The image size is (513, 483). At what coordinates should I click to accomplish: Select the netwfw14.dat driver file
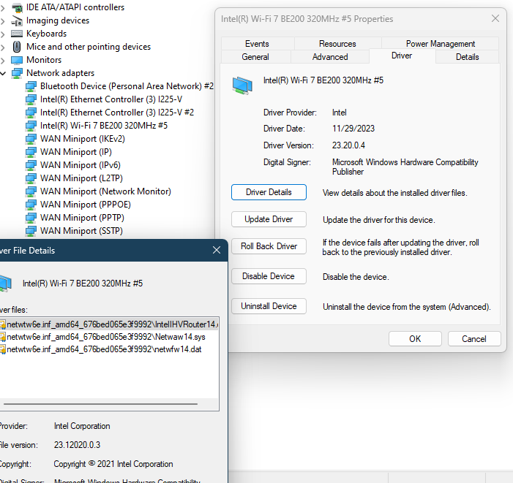point(104,349)
